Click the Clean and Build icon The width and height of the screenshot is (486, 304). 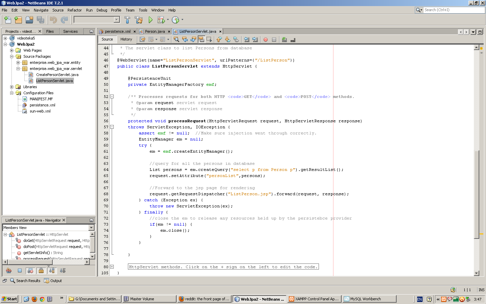(x=138, y=20)
